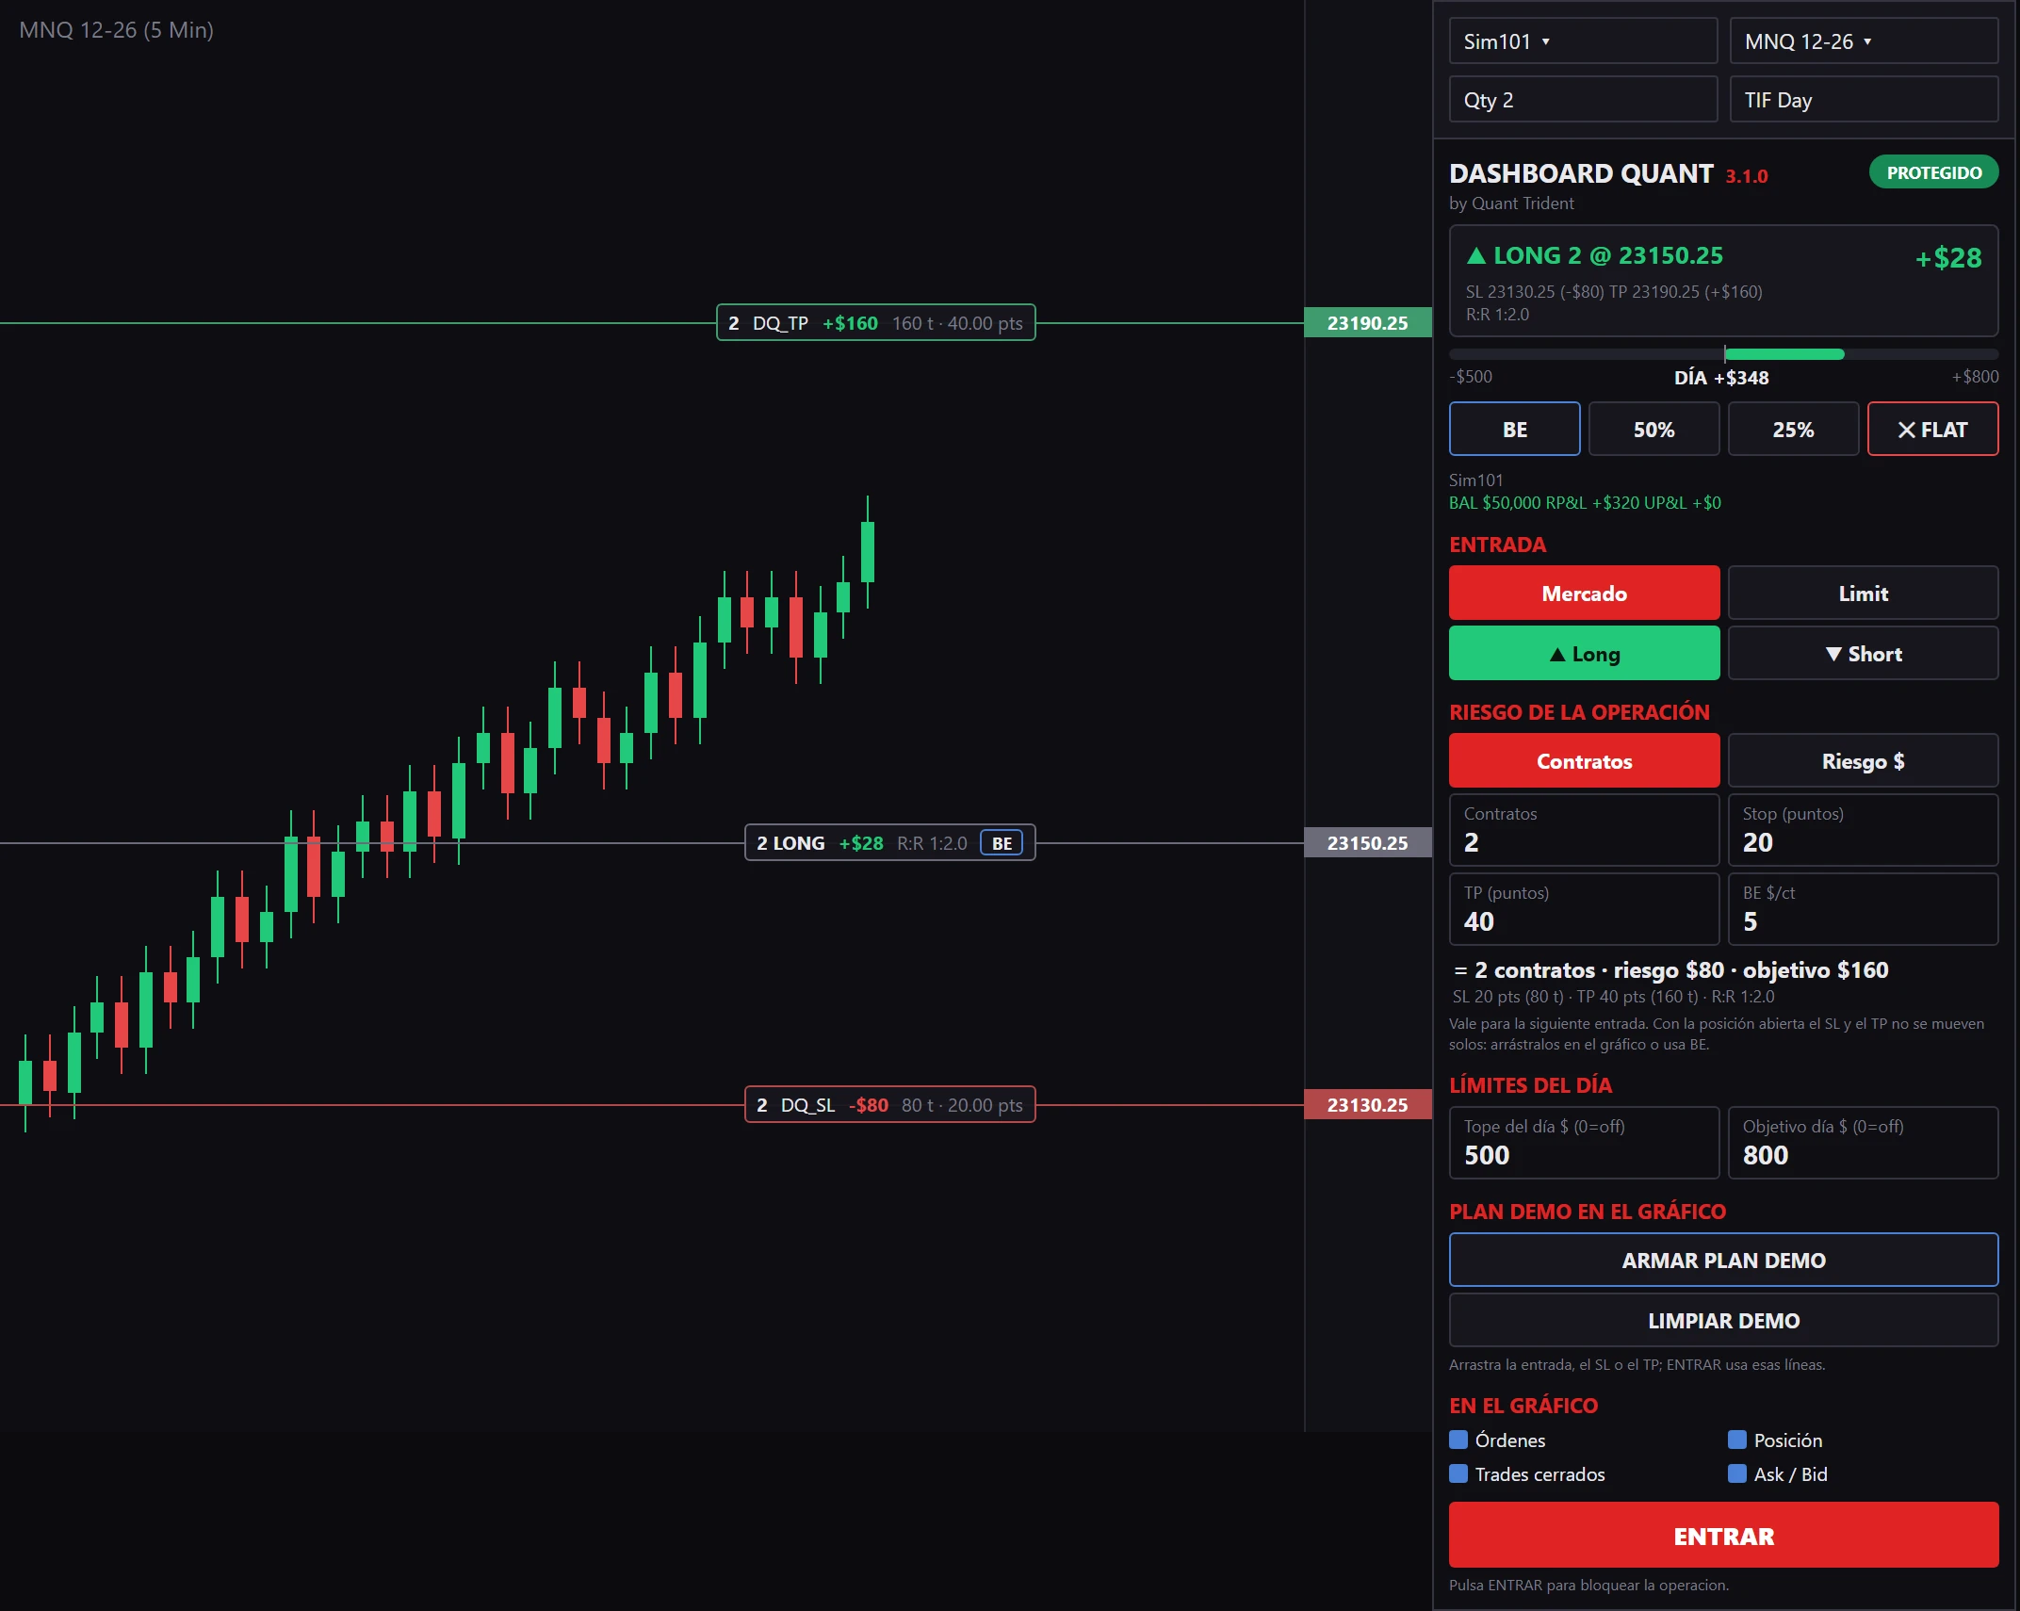Click the TIF Day field

point(1864,100)
